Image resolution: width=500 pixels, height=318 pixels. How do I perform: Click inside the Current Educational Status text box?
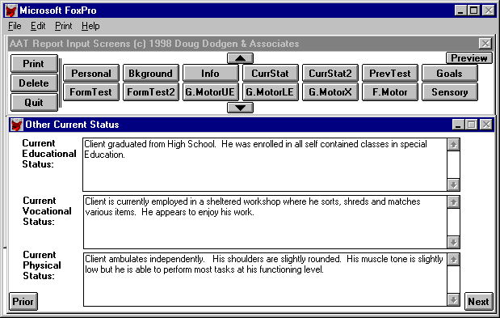(x=265, y=165)
